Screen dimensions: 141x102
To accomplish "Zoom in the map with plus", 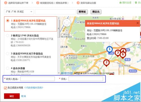I will pyautogui.click(x=67, y=30).
